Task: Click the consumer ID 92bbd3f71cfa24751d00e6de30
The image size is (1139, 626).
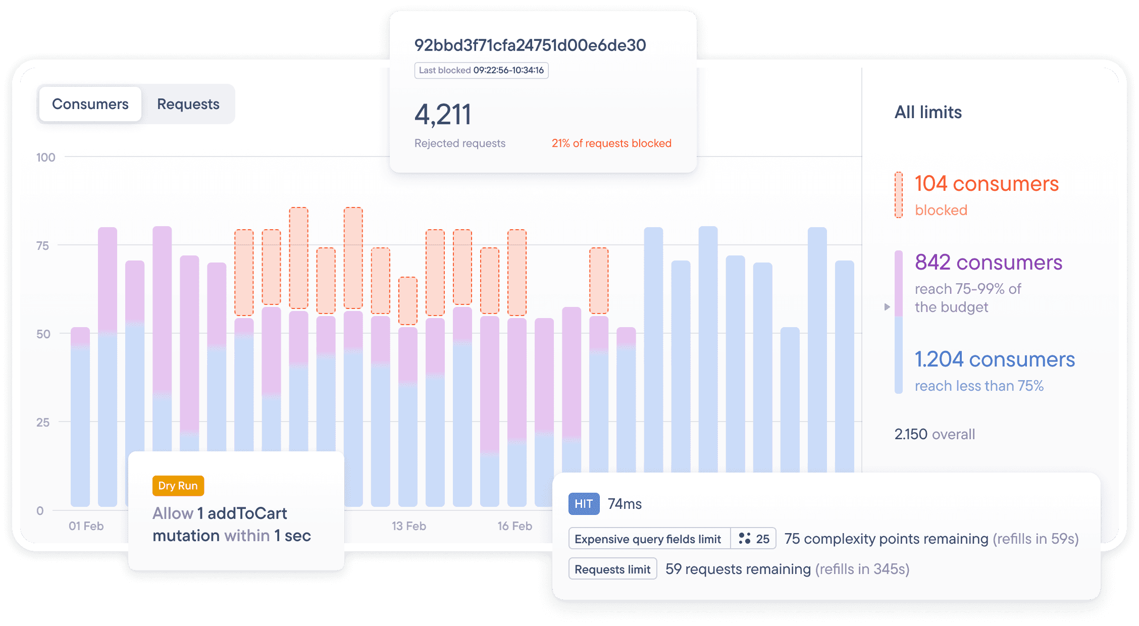Action: (x=530, y=45)
